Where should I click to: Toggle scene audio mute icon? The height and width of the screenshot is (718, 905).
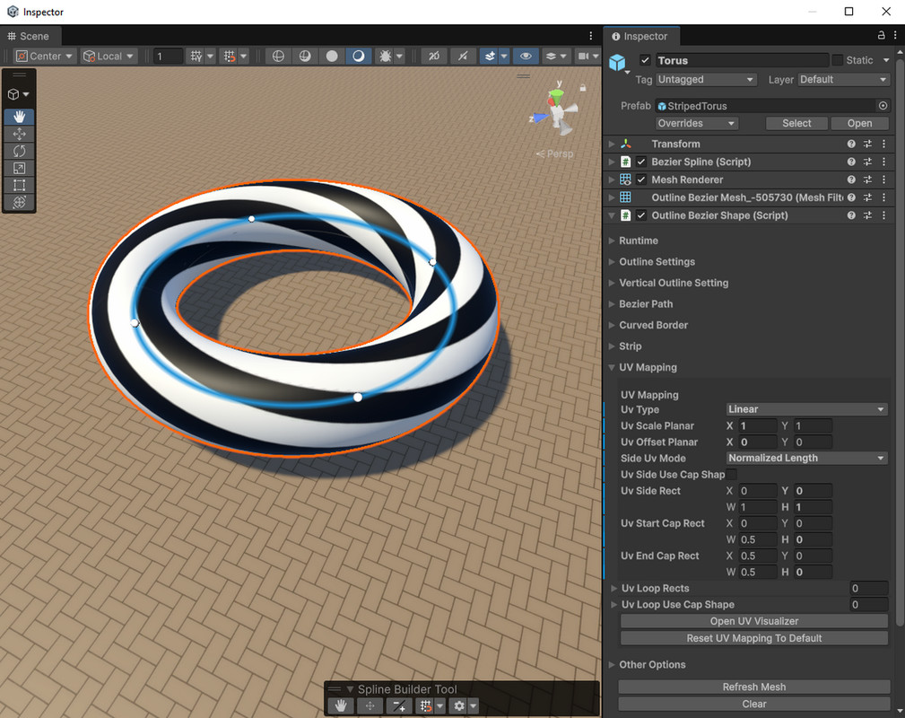463,56
